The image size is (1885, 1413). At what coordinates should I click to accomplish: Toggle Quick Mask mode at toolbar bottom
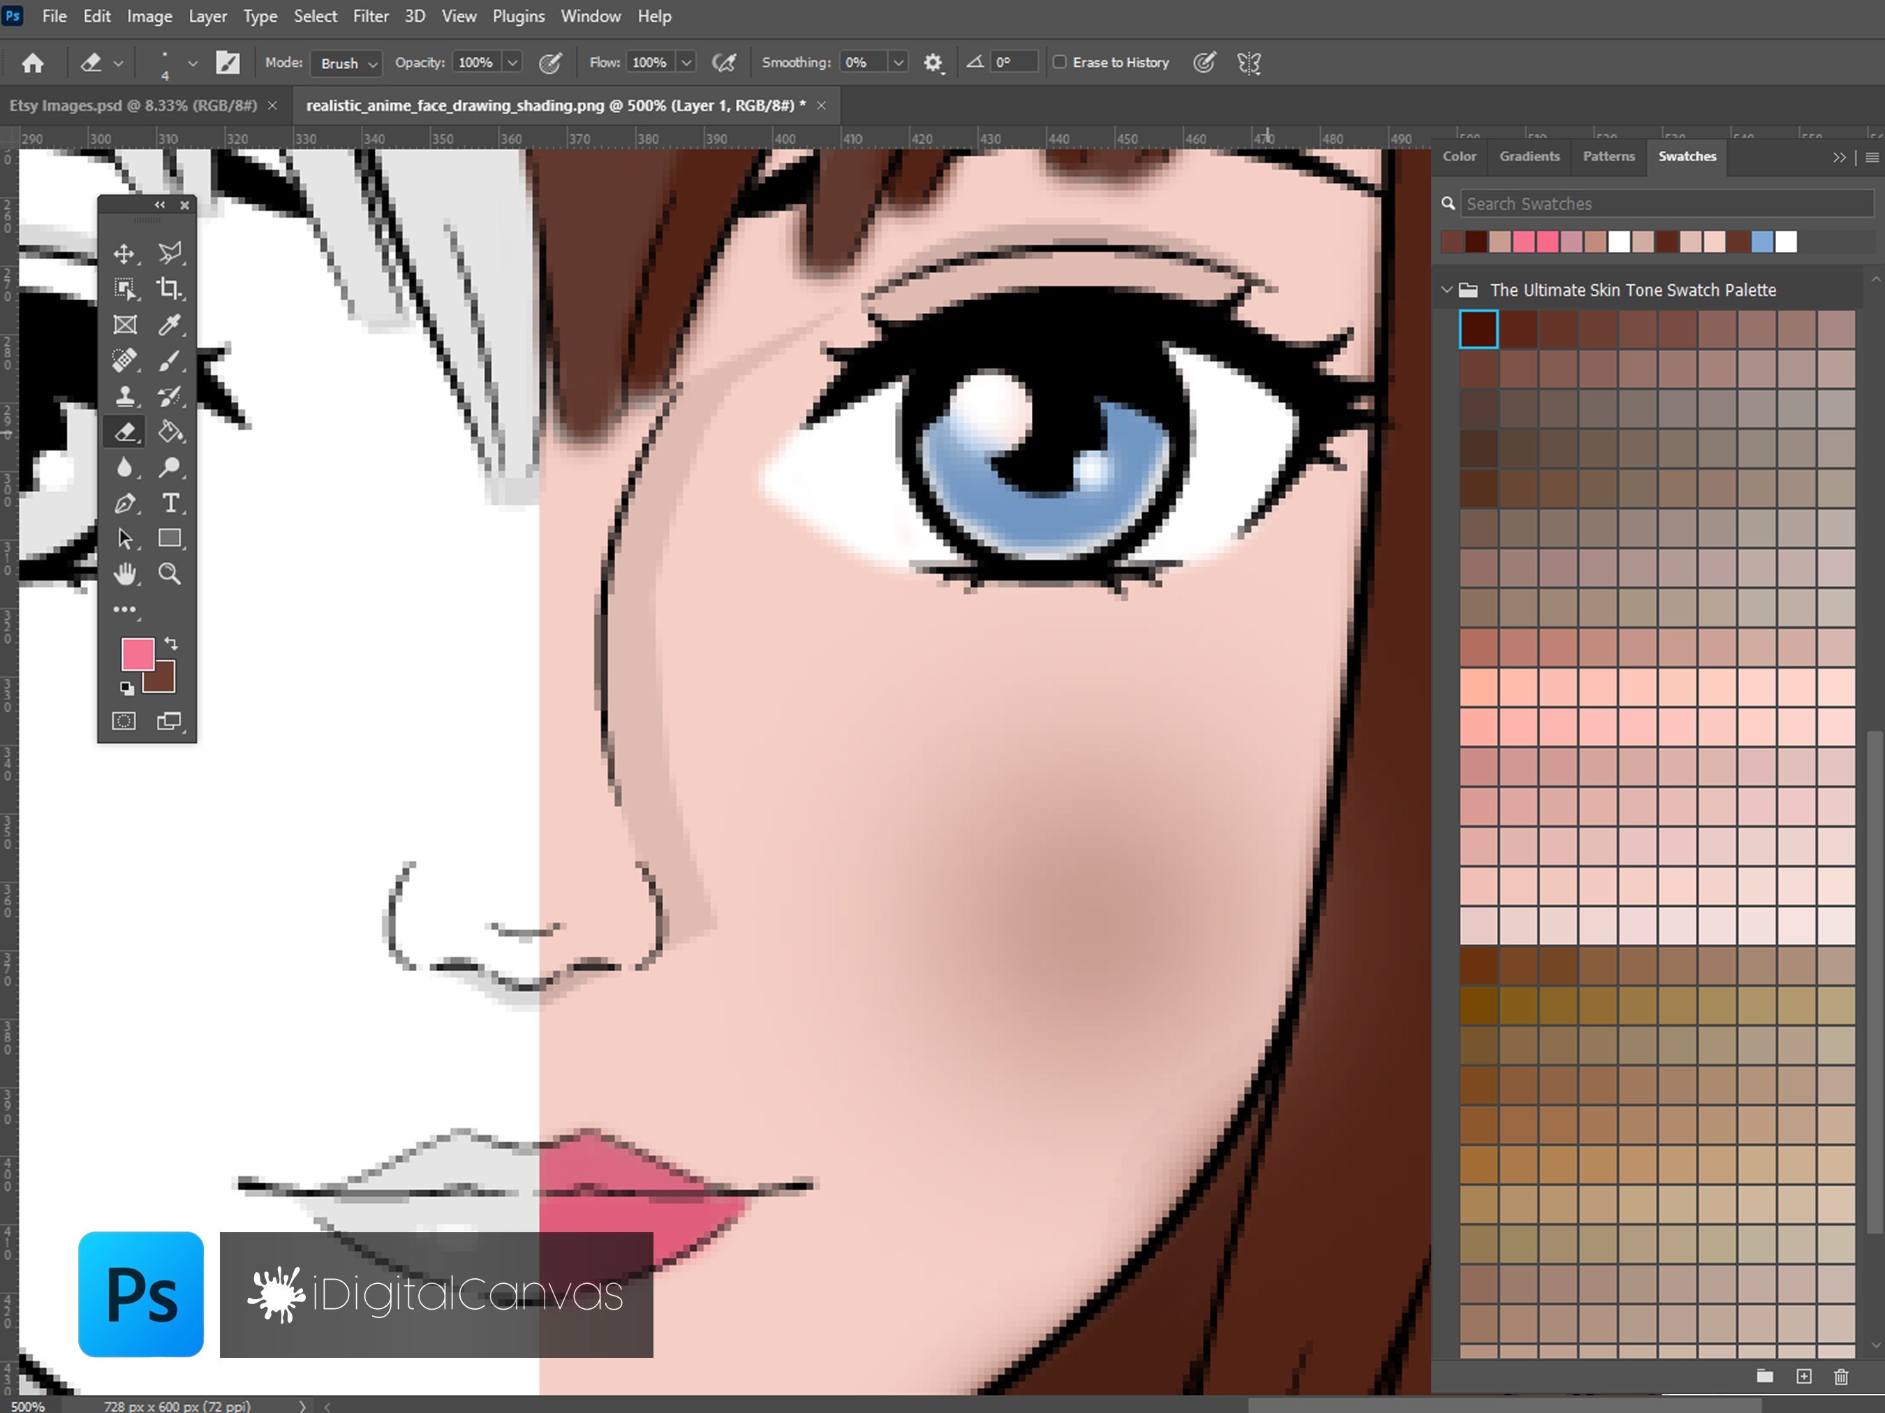pos(124,720)
